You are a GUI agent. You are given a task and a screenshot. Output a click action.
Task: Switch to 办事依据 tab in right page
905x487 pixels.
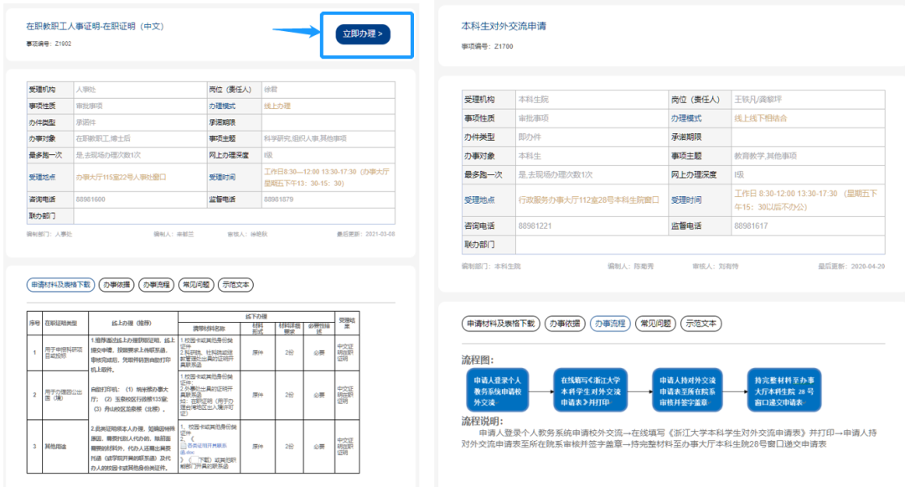click(565, 324)
